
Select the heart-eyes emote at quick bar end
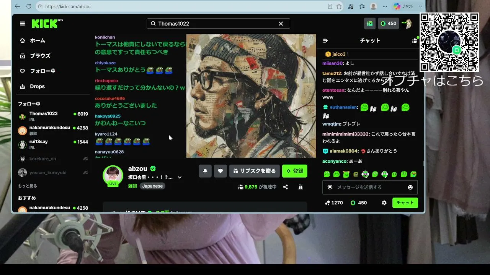[x=413, y=174]
